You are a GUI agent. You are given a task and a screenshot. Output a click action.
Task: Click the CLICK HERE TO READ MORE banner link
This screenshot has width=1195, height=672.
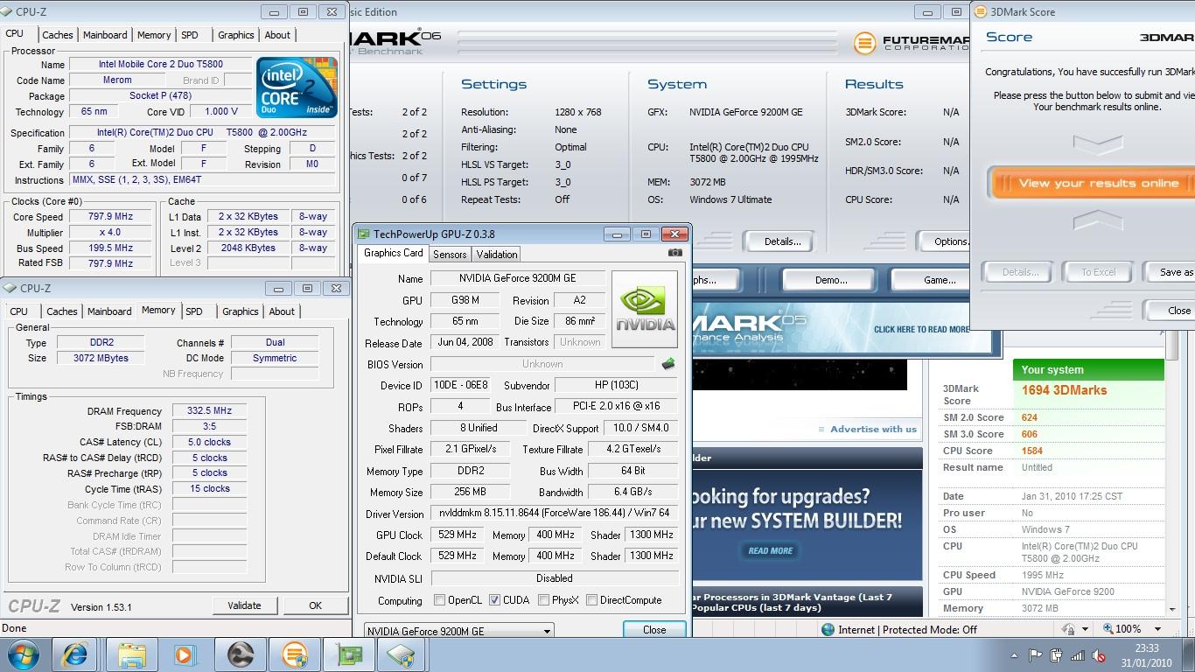tap(921, 329)
